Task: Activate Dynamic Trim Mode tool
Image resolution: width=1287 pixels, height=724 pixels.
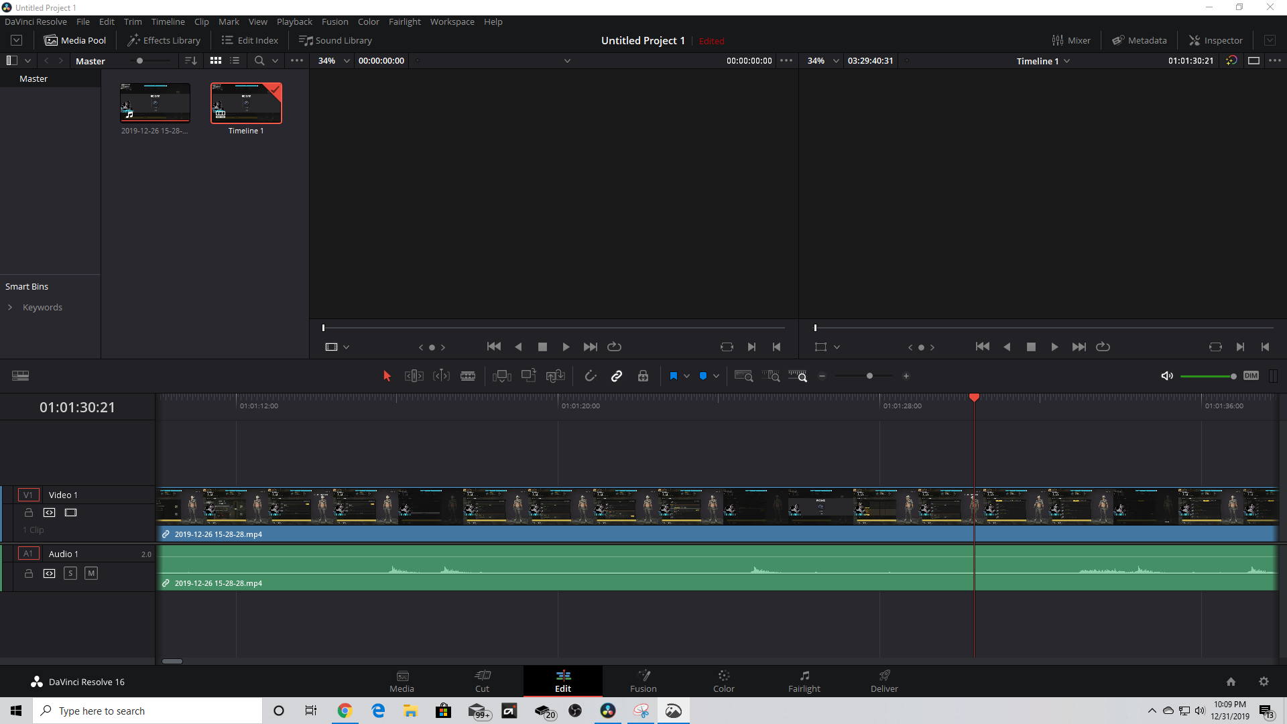Action: click(x=441, y=376)
